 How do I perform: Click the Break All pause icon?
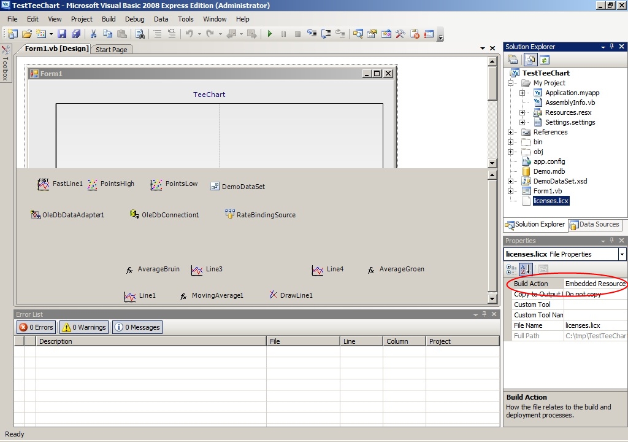tap(283, 34)
